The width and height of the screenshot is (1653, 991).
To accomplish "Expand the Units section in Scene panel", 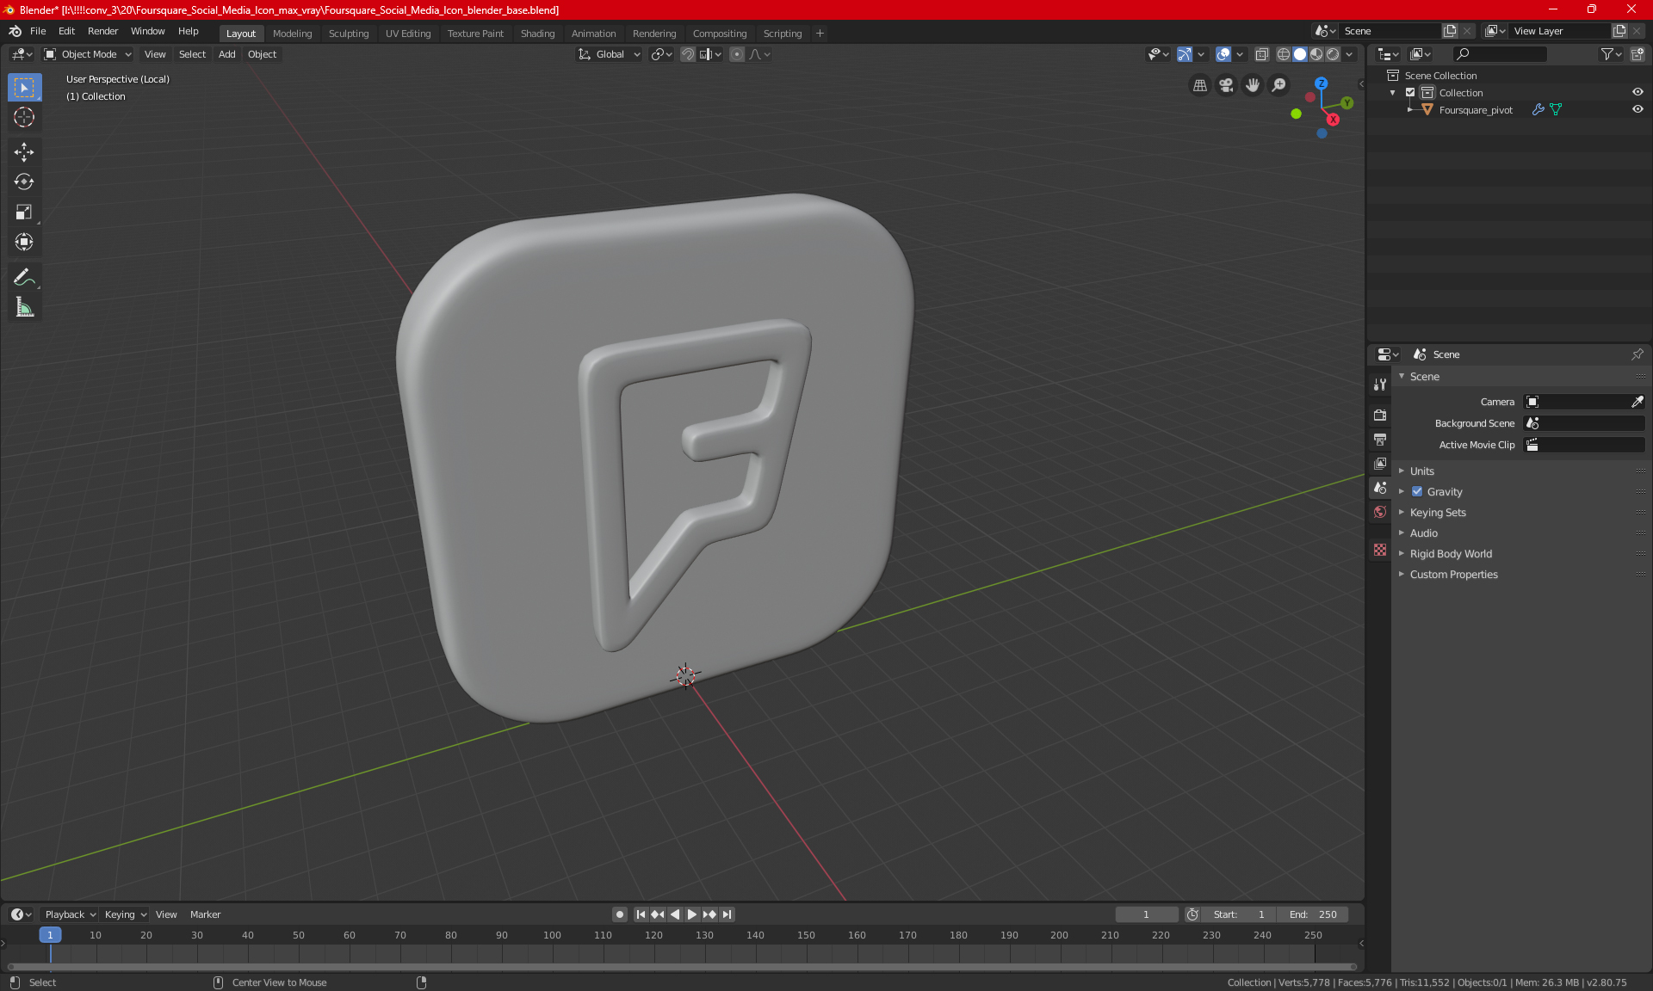I will (1421, 470).
